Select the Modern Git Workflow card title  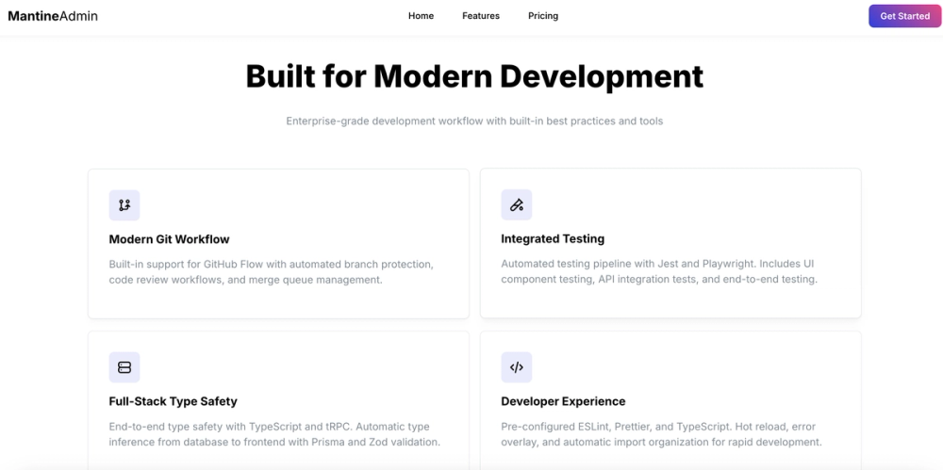click(169, 239)
